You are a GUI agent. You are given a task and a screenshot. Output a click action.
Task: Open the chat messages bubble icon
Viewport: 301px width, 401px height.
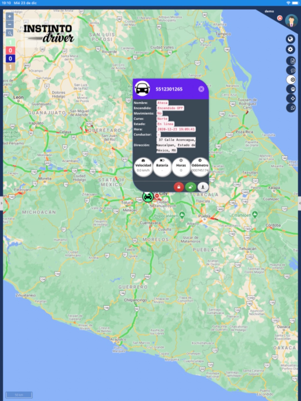pyautogui.click(x=291, y=70)
